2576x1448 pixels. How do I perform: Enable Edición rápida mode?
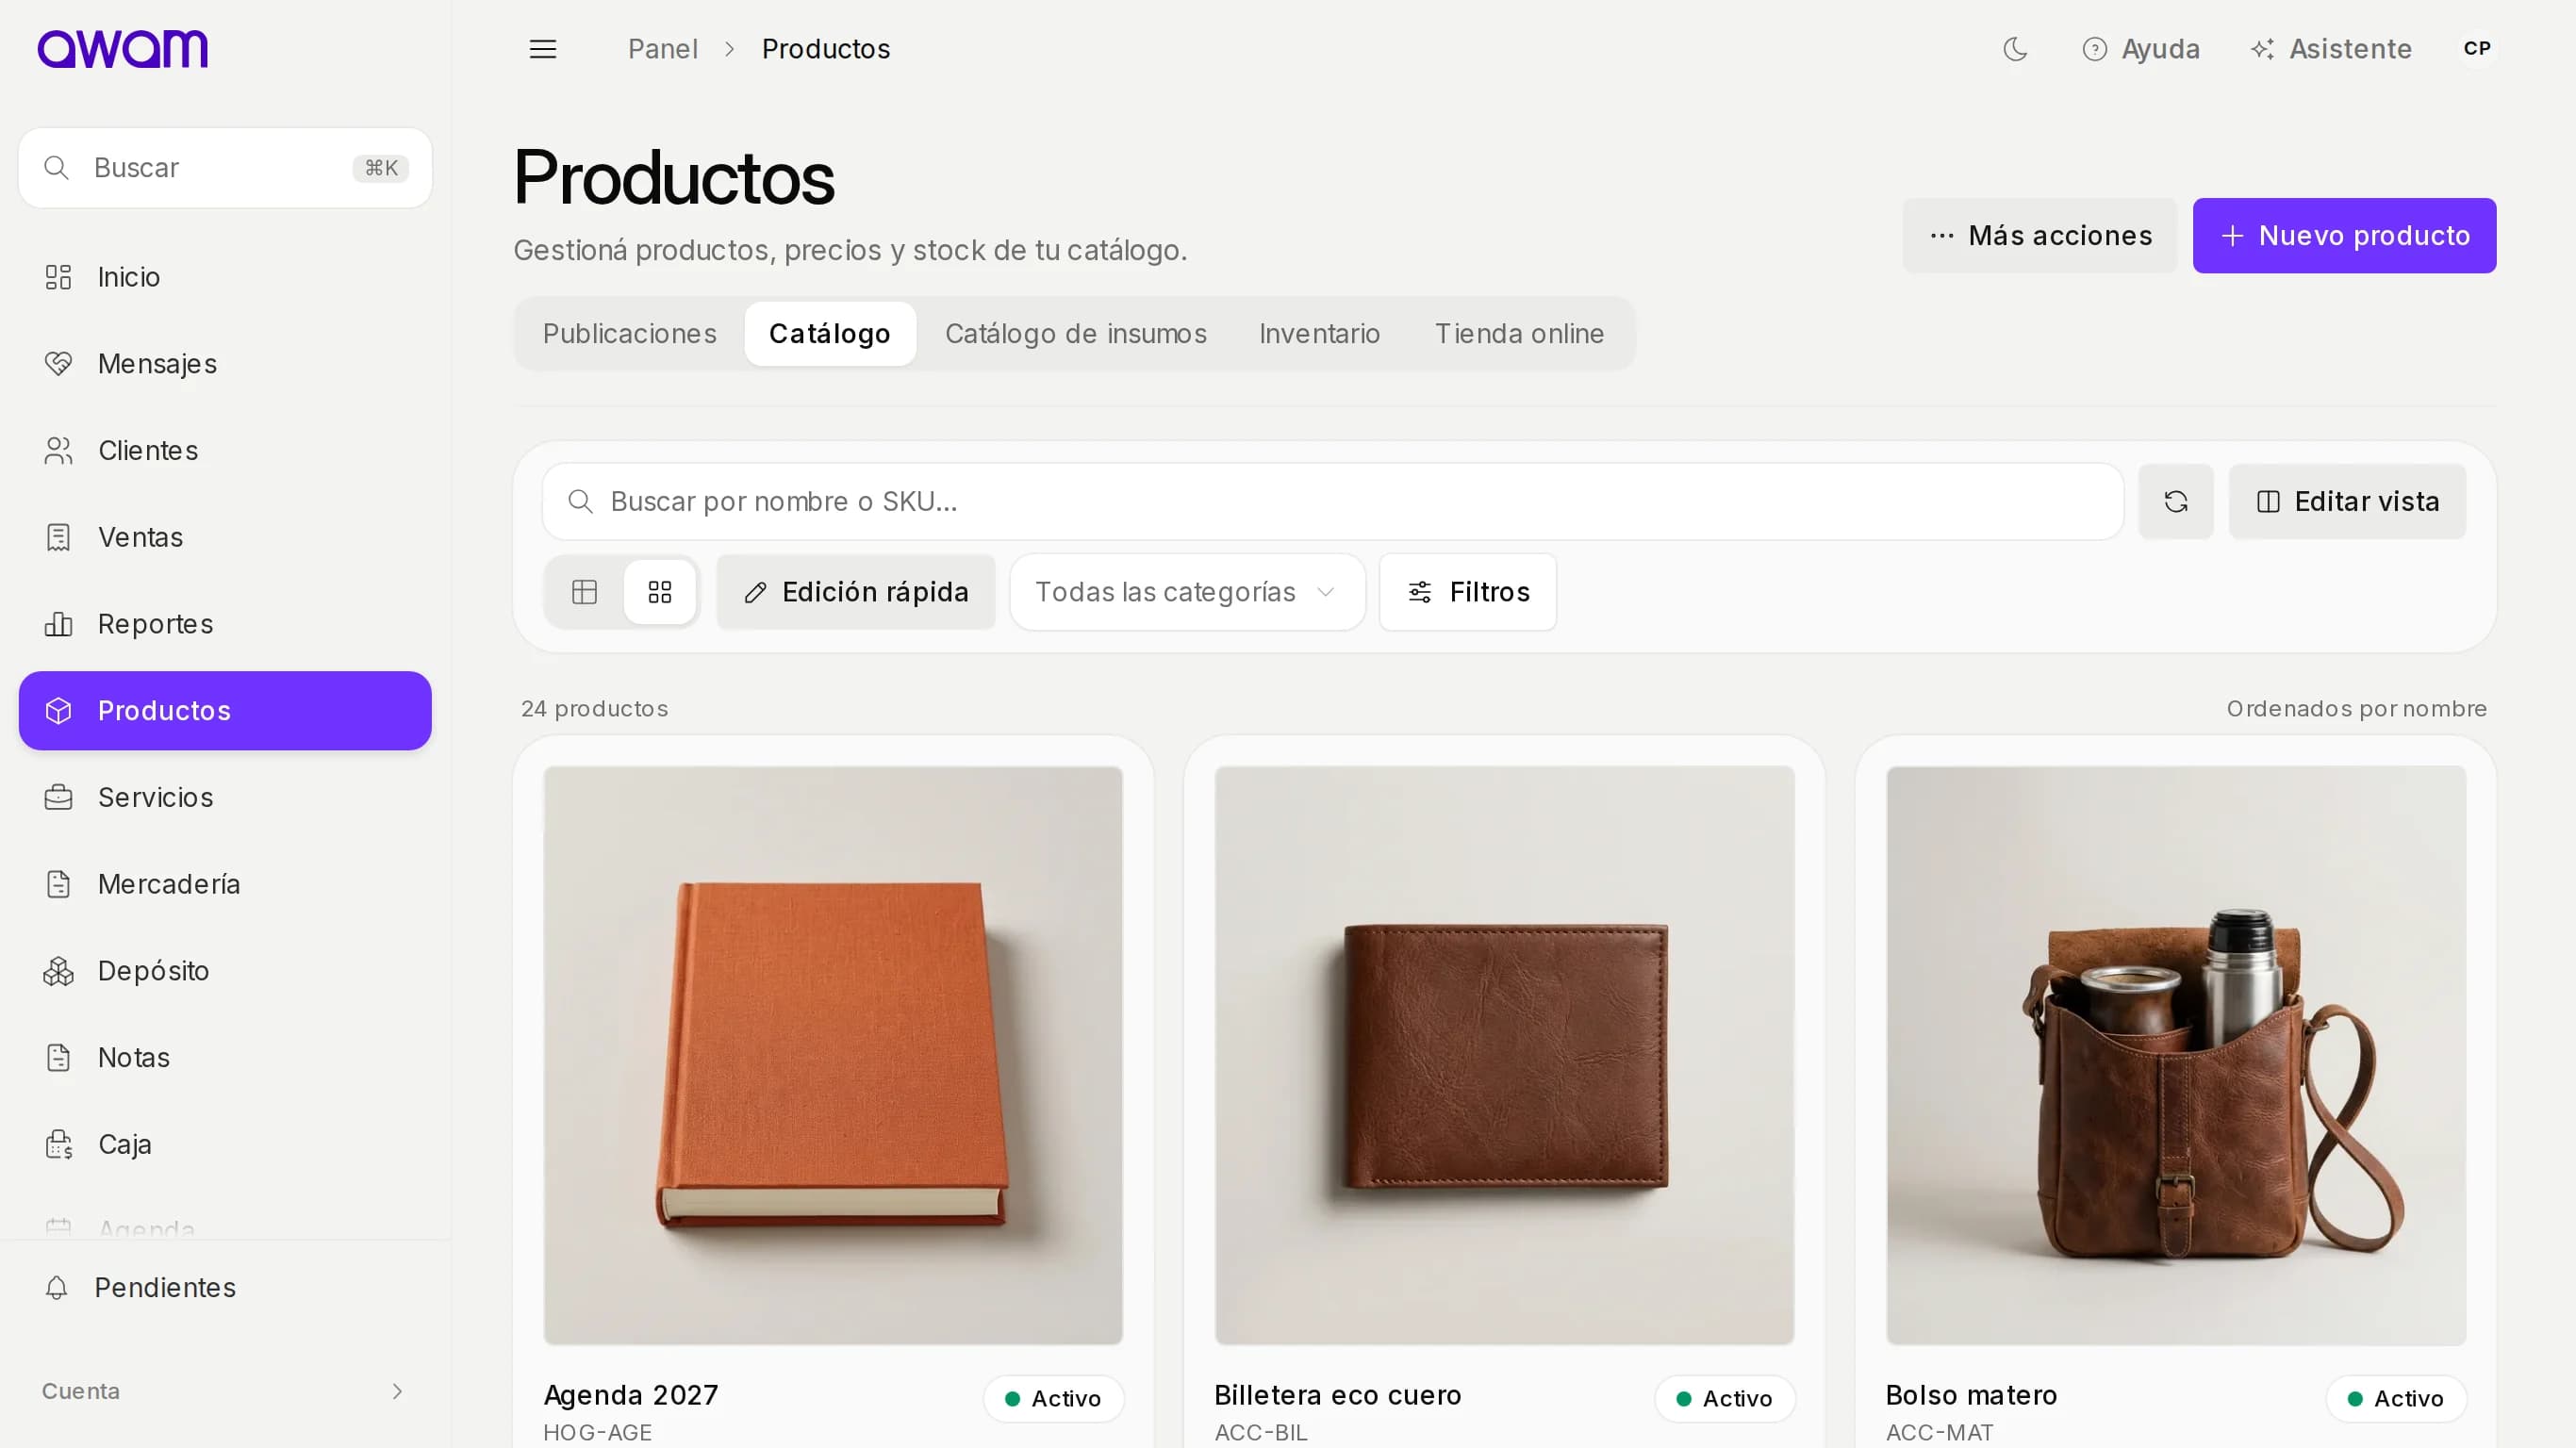pos(856,592)
